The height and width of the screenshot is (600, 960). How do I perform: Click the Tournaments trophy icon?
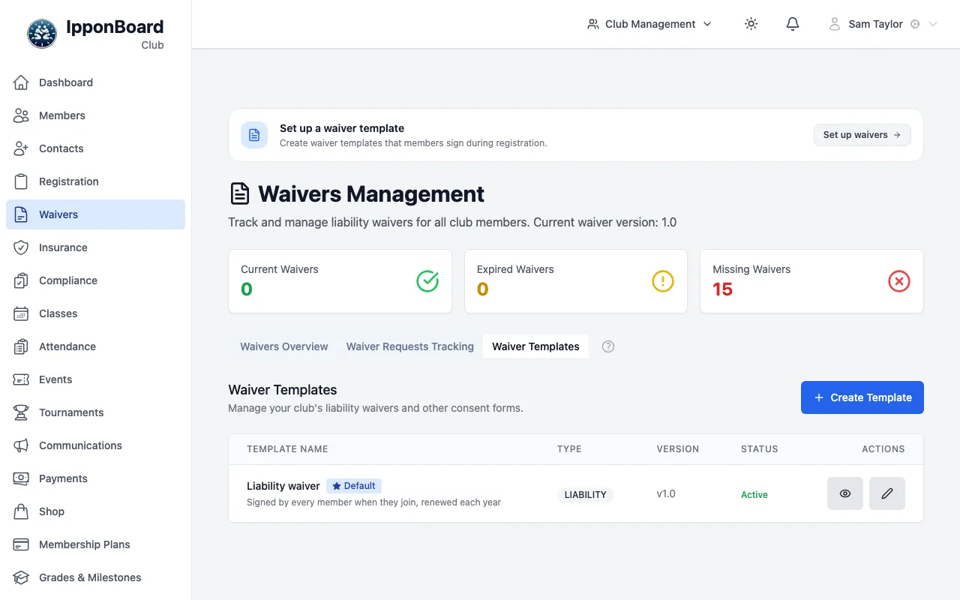tap(21, 412)
